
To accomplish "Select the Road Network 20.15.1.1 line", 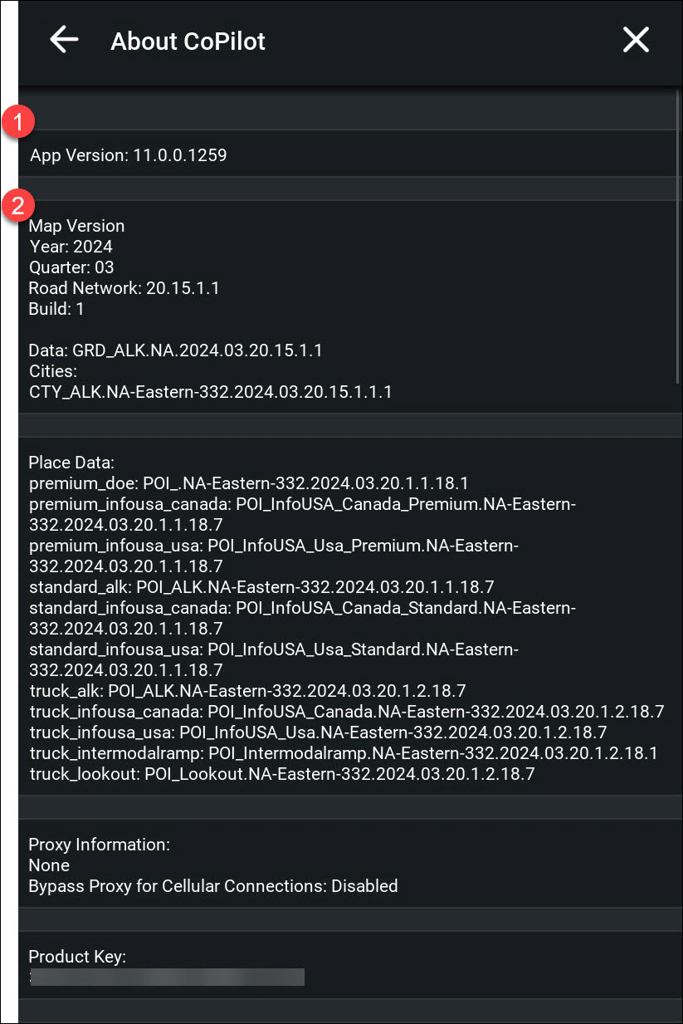I will click(124, 288).
